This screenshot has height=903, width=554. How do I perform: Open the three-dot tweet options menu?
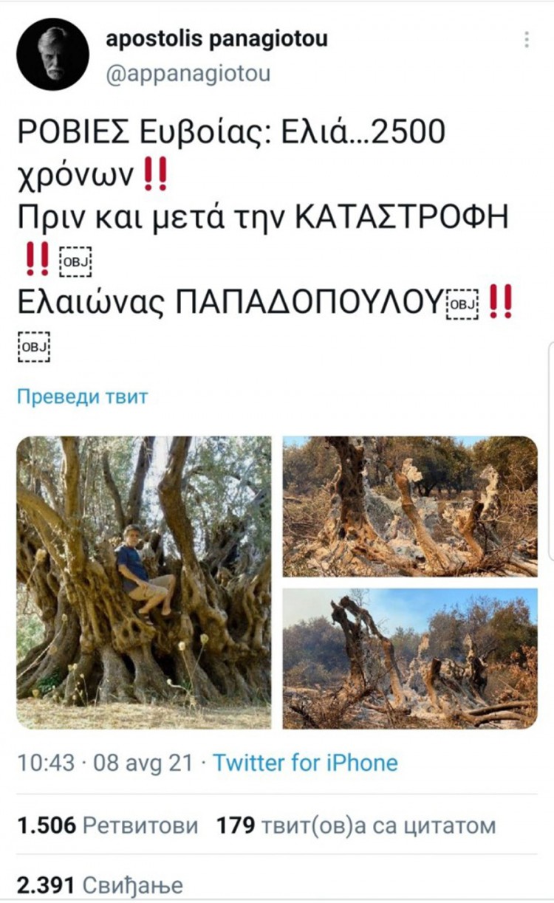(527, 39)
